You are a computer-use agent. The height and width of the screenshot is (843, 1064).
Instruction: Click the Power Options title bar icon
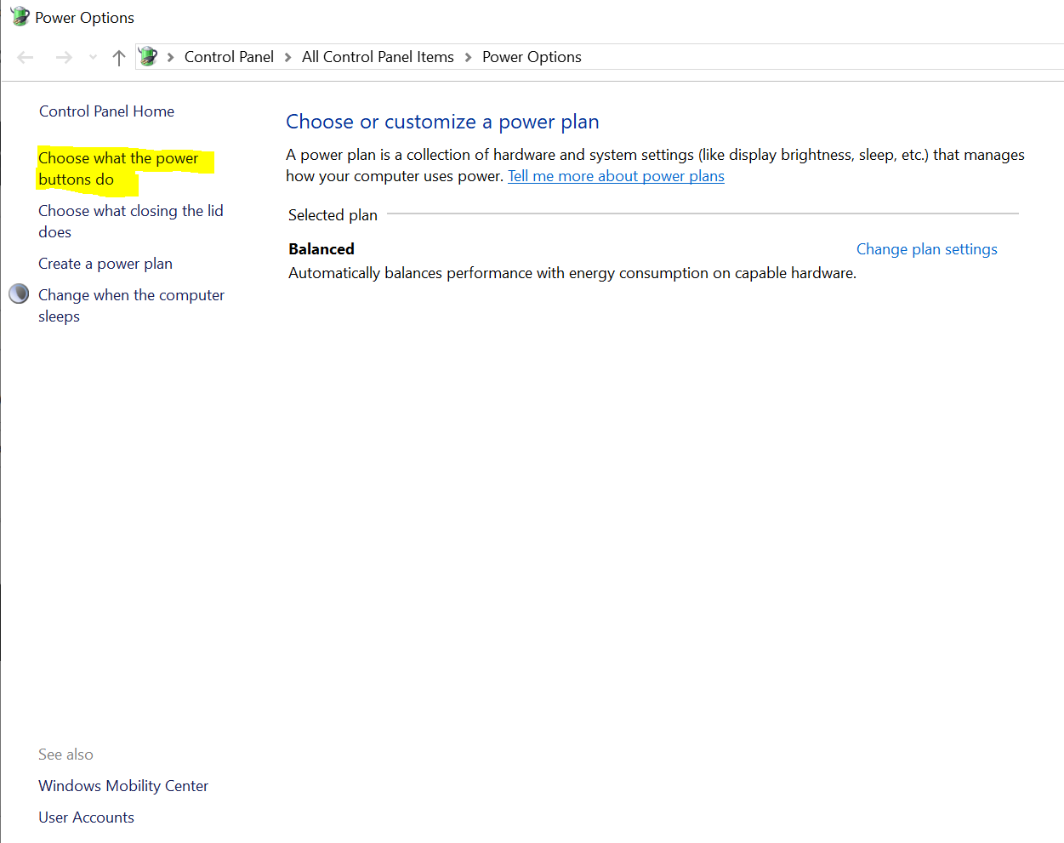[19, 17]
